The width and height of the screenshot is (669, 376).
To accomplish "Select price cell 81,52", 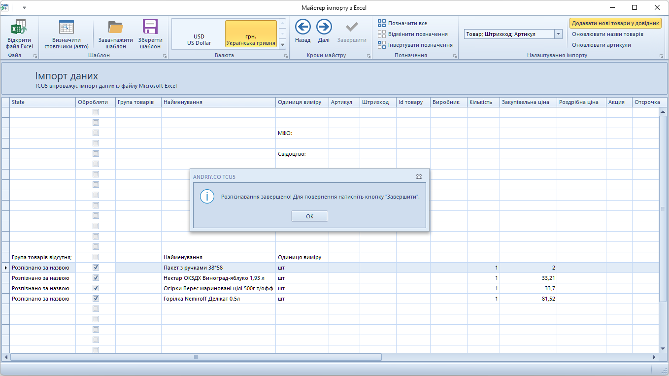I will click(x=528, y=299).
